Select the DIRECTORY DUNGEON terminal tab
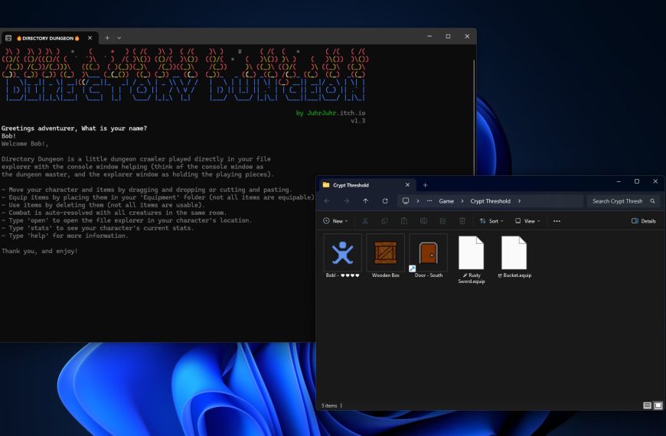Screen dimensions: 666x436 (49, 37)
